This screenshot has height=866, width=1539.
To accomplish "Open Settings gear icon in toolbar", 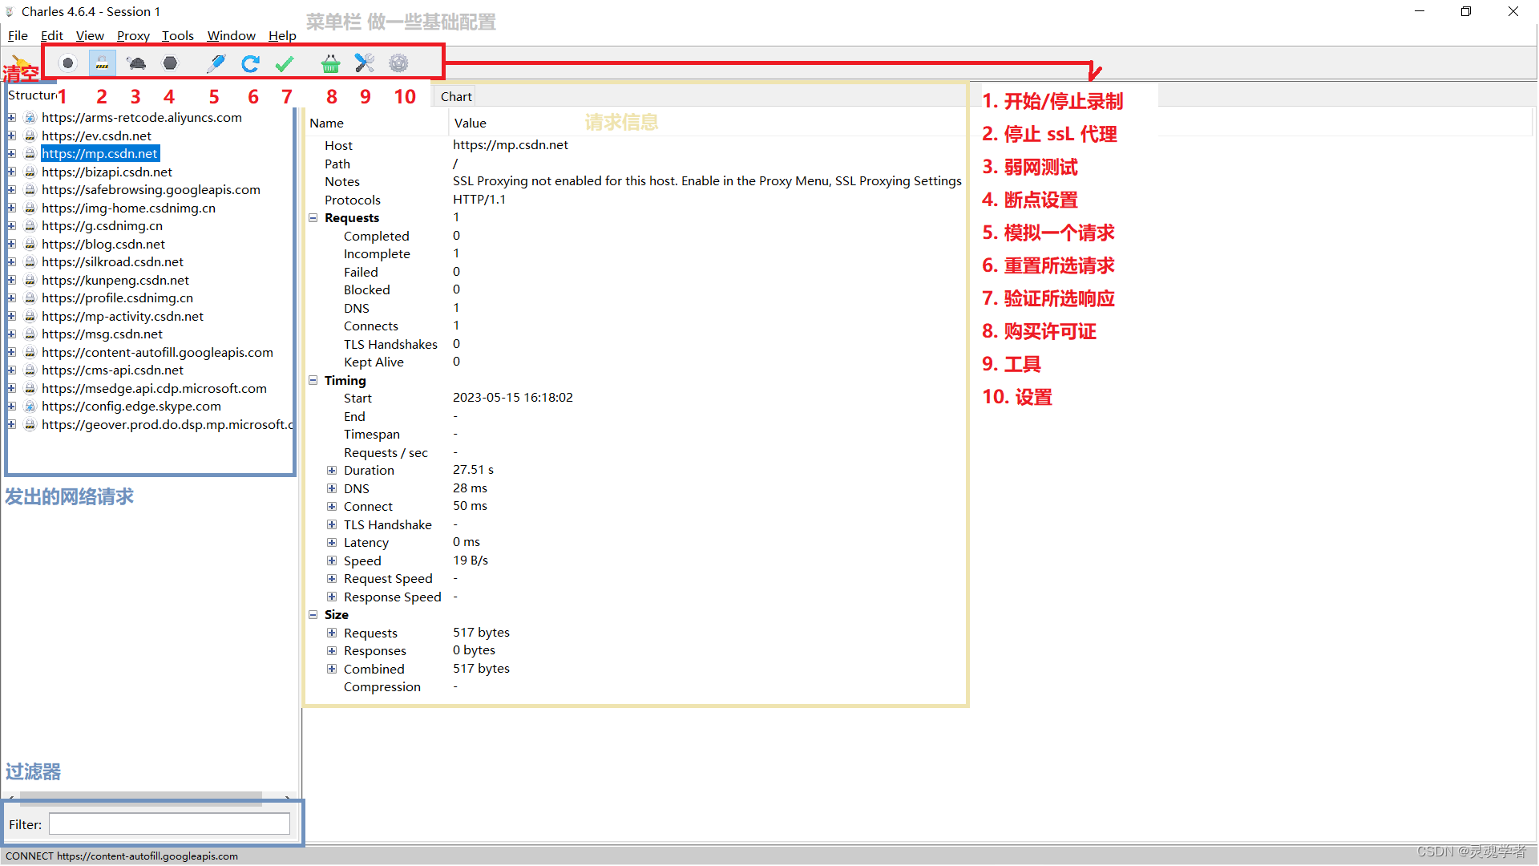I will [x=398, y=63].
